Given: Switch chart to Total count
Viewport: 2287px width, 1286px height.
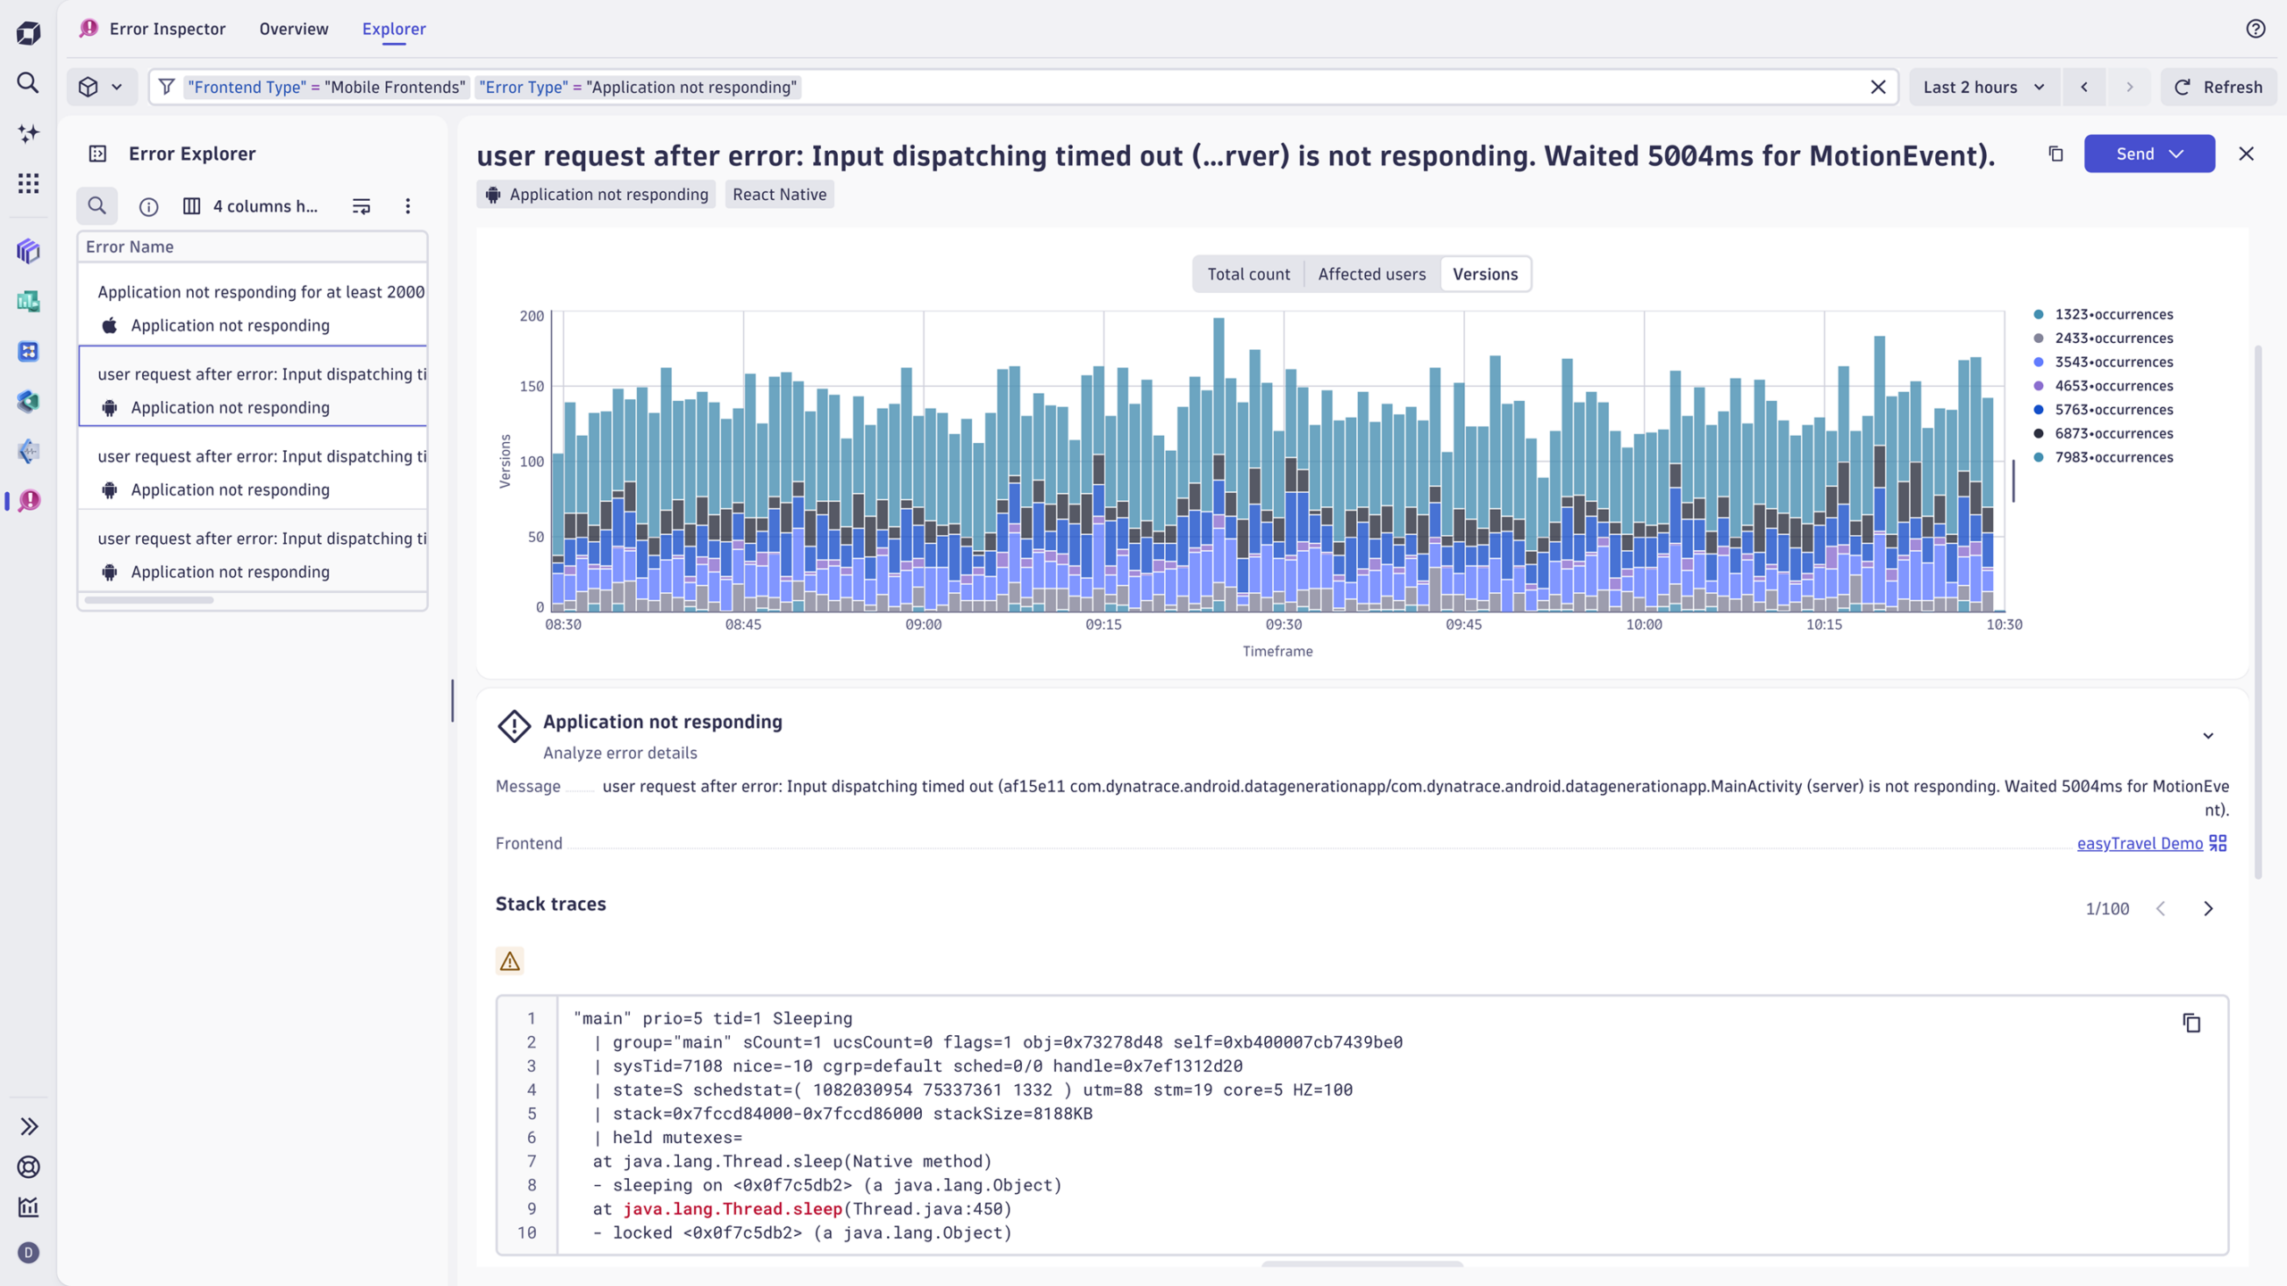Looking at the screenshot, I should click(1248, 274).
